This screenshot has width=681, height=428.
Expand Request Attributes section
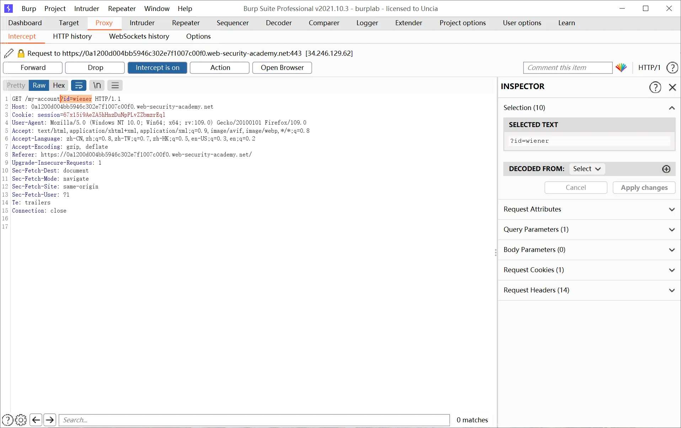[x=589, y=209]
